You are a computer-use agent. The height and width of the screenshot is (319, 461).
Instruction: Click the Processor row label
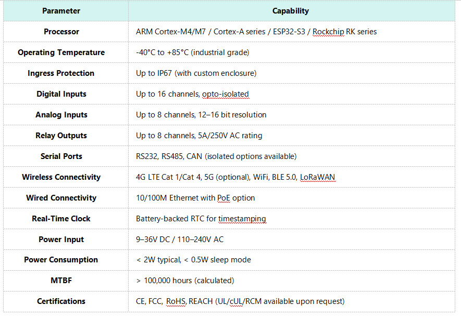pos(61,32)
